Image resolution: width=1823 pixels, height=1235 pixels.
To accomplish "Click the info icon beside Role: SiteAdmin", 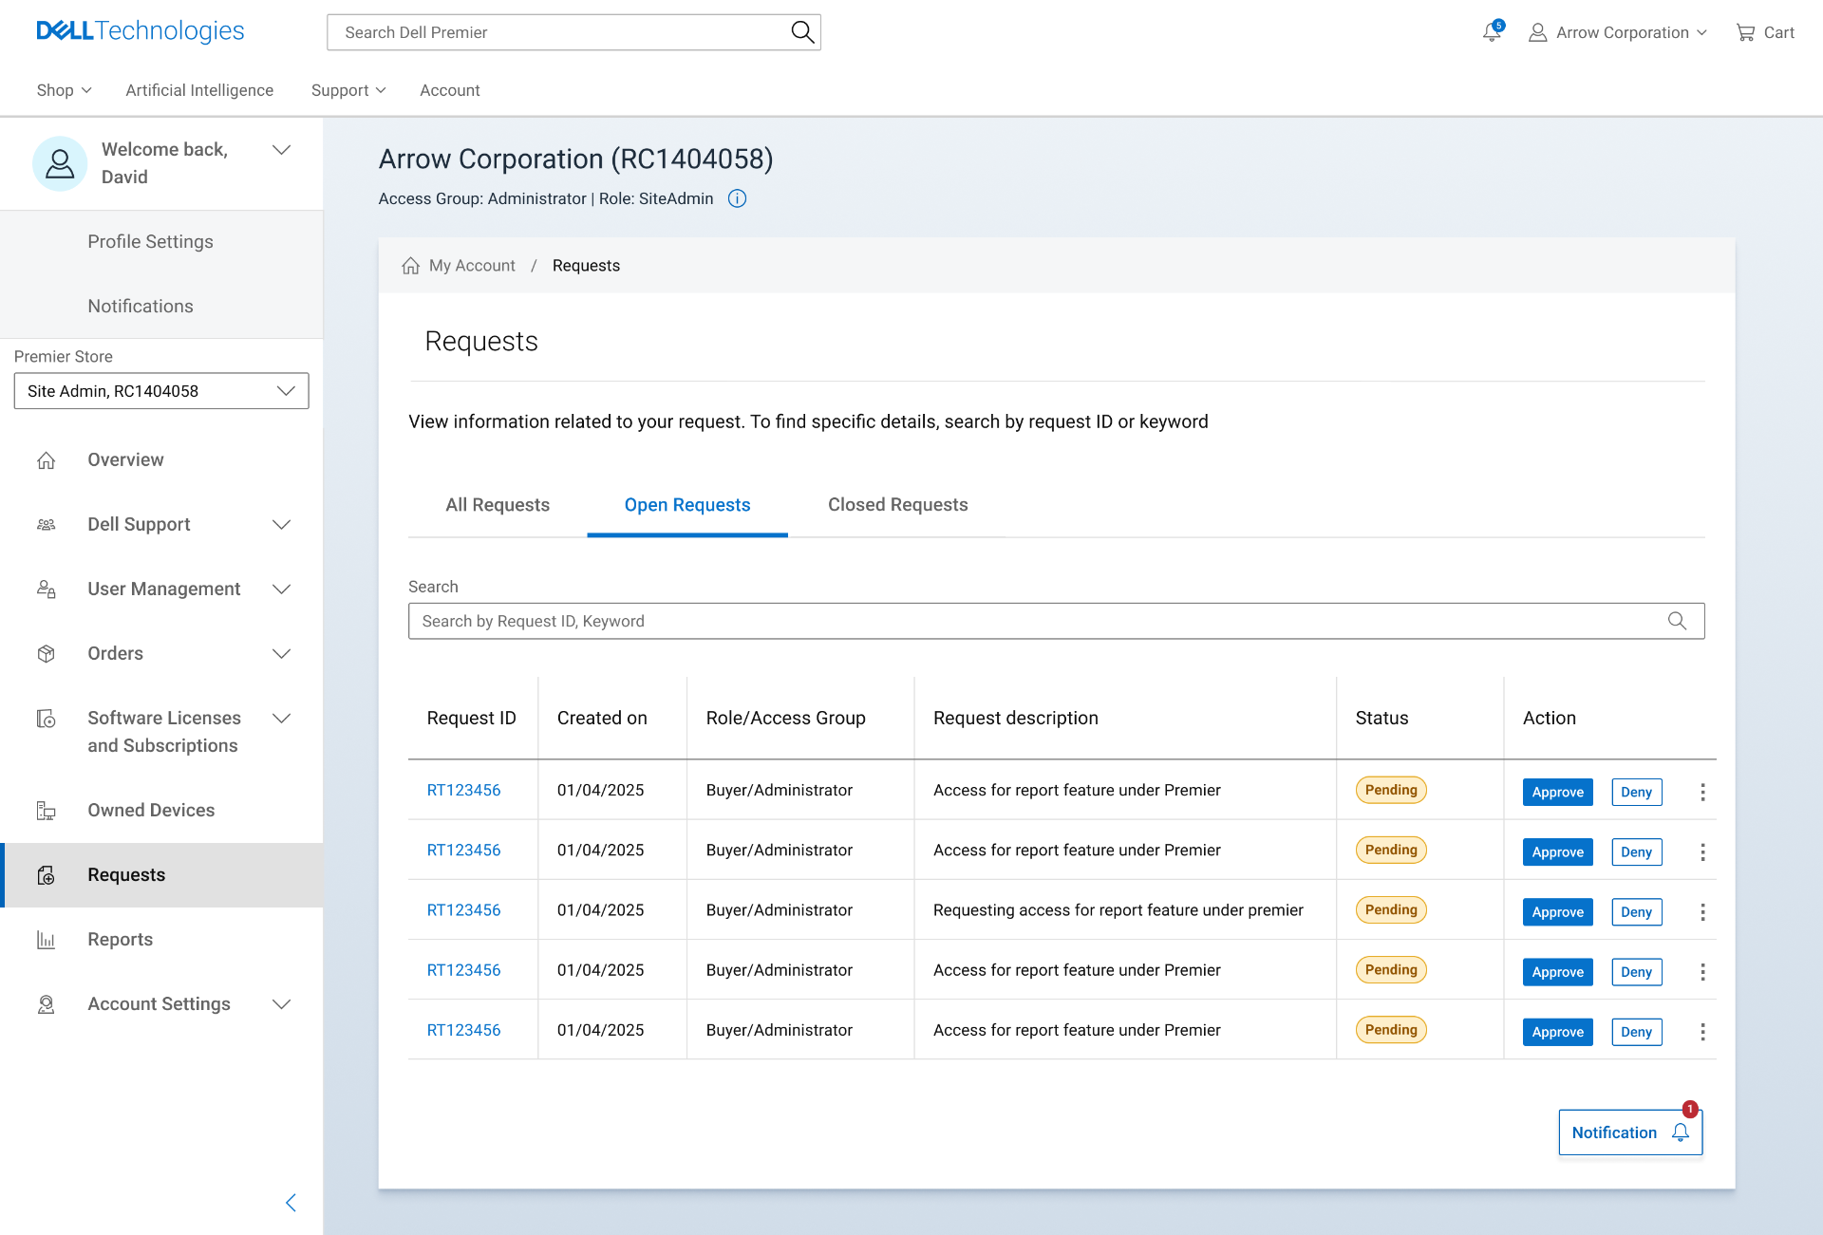I will click(x=737, y=198).
